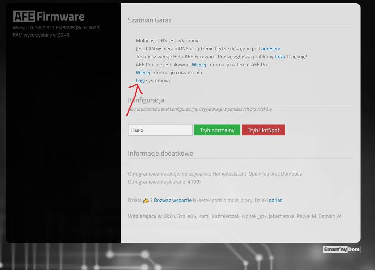Open the 'Logi' system logs link
375x270 pixels.
click(140, 81)
